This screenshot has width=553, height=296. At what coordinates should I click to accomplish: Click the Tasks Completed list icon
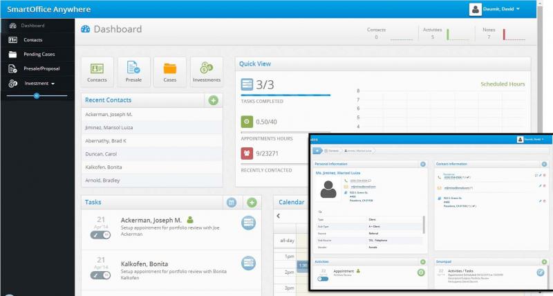(247, 84)
